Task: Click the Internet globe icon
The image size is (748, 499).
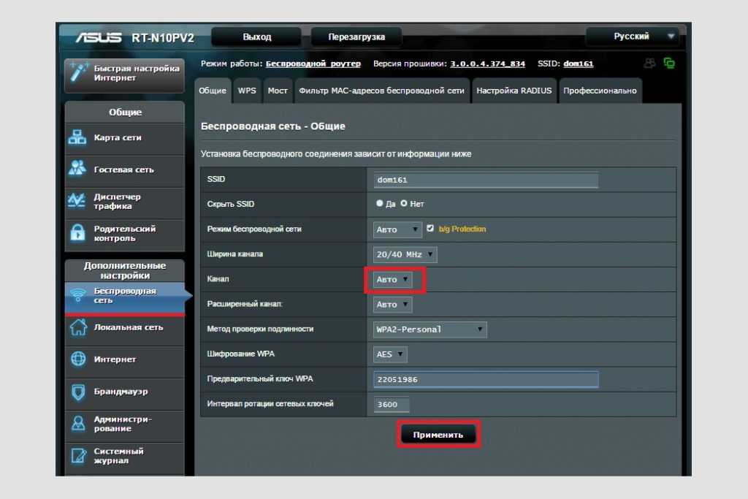Action: click(x=77, y=359)
